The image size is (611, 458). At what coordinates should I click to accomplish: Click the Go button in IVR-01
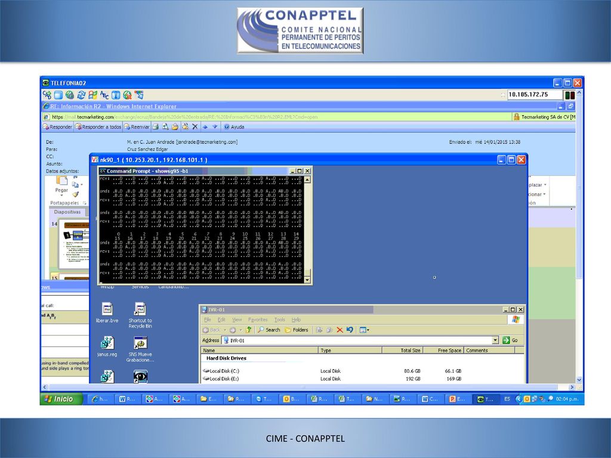click(510, 340)
